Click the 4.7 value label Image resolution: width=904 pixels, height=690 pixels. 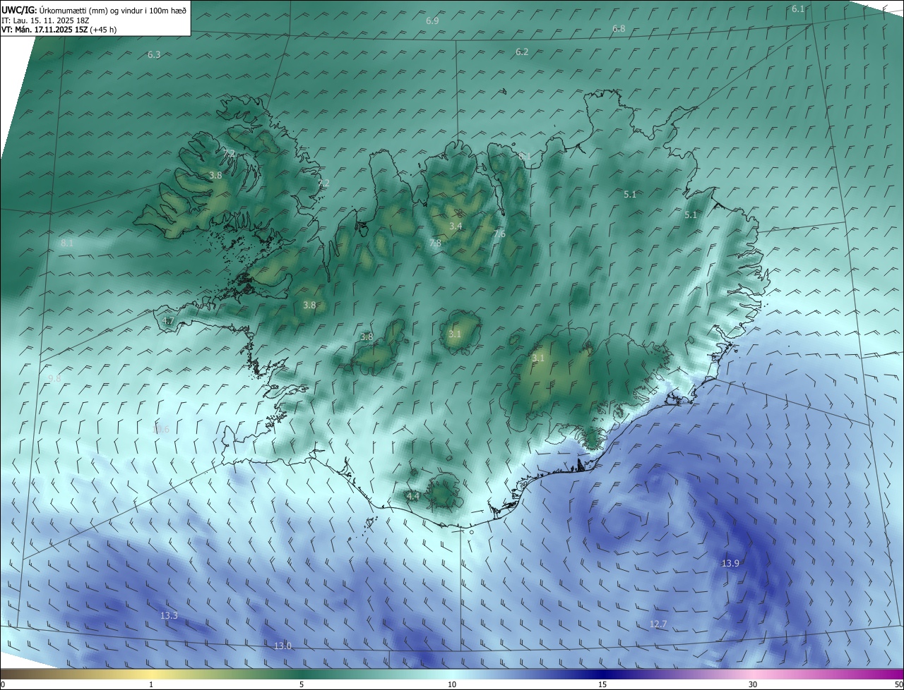(168, 321)
